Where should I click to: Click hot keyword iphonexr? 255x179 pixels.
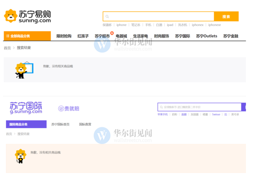pyautogui.click(x=215, y=25)
